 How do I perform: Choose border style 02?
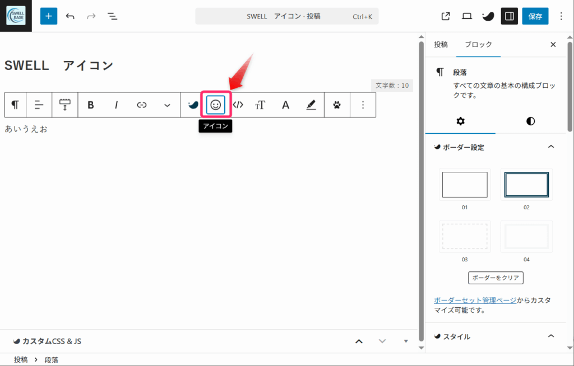point(526,185)
